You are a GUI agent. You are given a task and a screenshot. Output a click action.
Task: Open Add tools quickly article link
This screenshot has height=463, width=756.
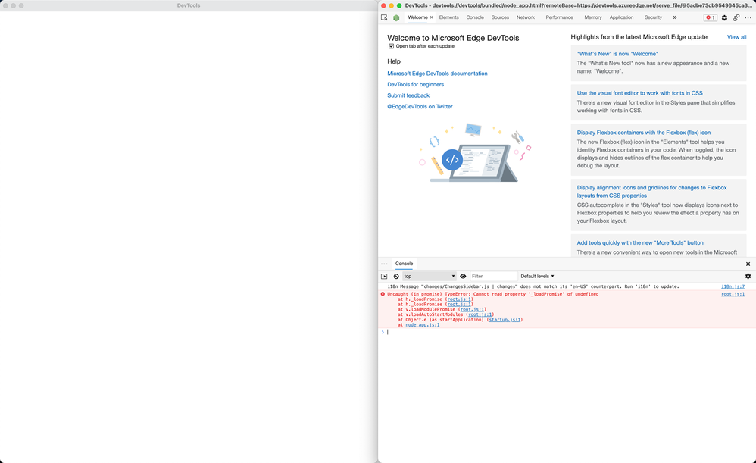click(x=640, y=243)
